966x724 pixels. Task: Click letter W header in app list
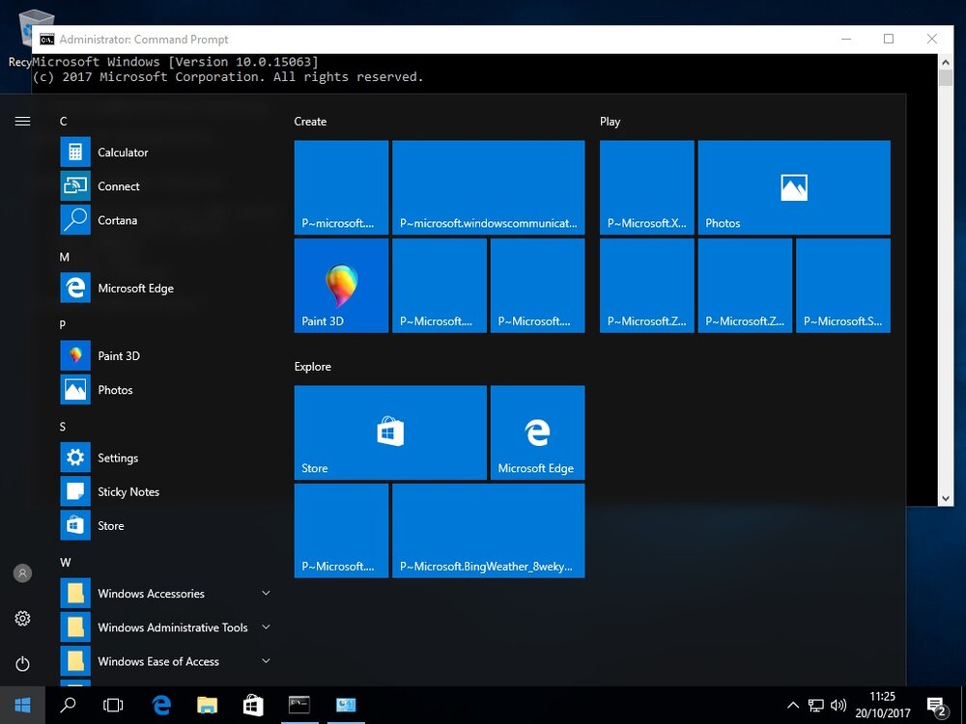point(66,562)
